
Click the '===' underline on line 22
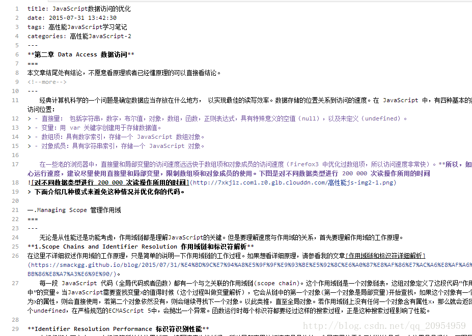click(33, 220)
